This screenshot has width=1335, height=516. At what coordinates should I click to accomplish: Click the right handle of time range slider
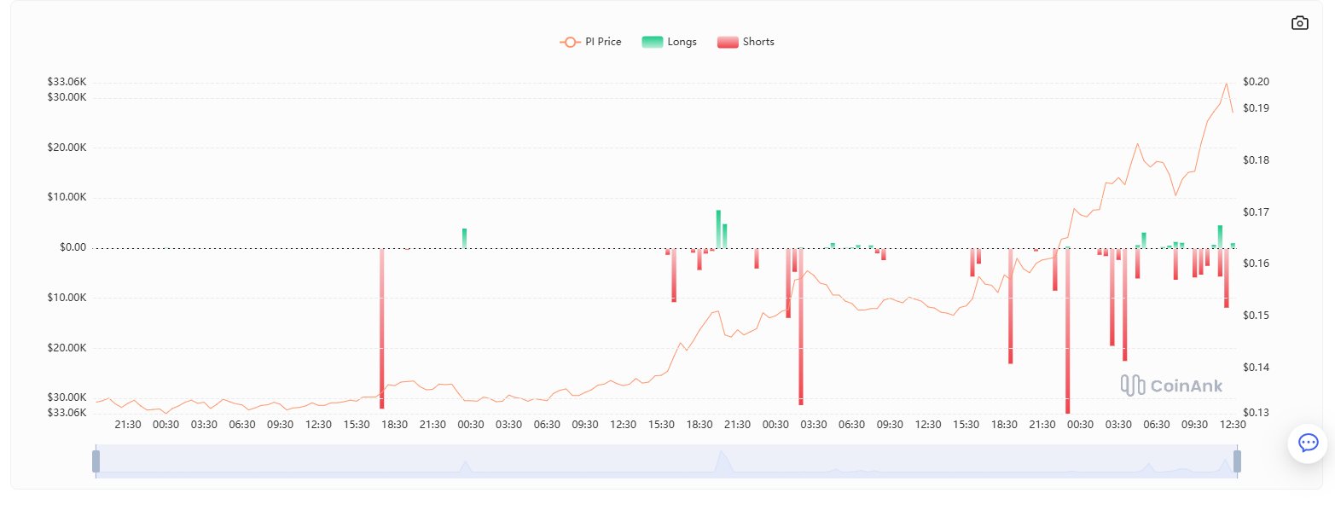[x=1237, y=461]
